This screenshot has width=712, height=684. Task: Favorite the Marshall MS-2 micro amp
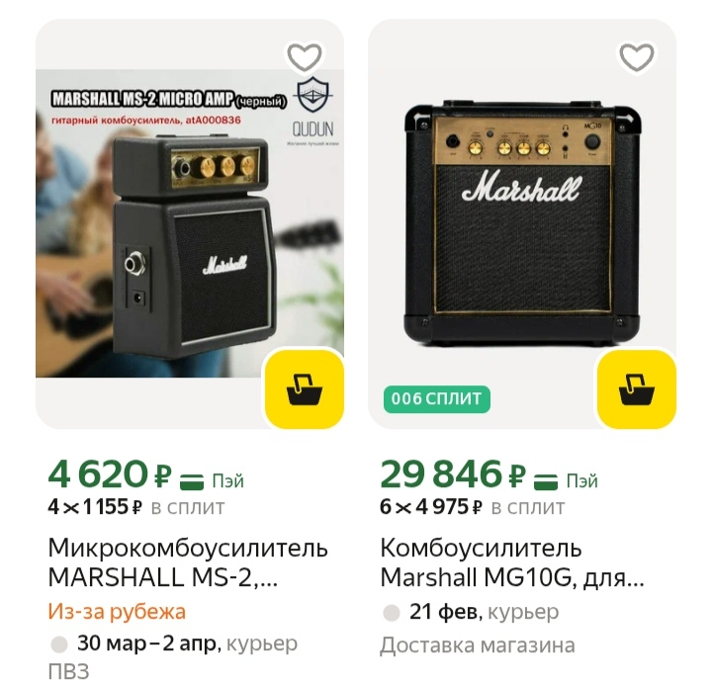[x=305, y=56]
